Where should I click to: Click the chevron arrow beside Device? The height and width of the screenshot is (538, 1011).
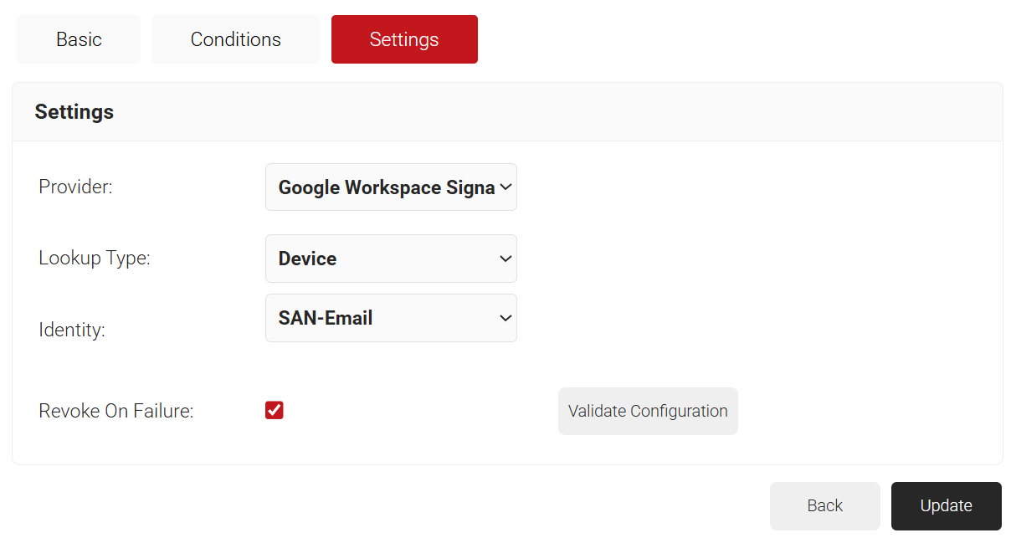(505, 259)
